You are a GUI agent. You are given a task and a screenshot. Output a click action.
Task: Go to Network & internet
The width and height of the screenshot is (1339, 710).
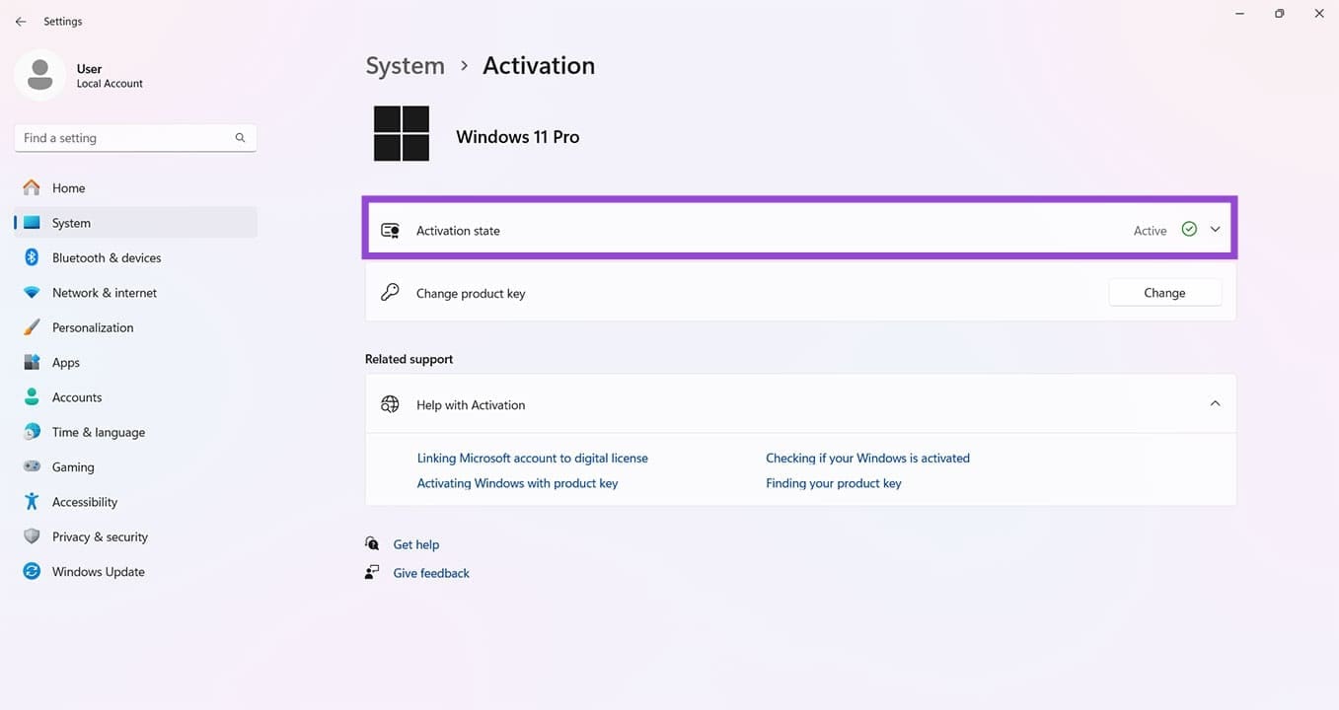pyautogui.click(x=135, y=293)
